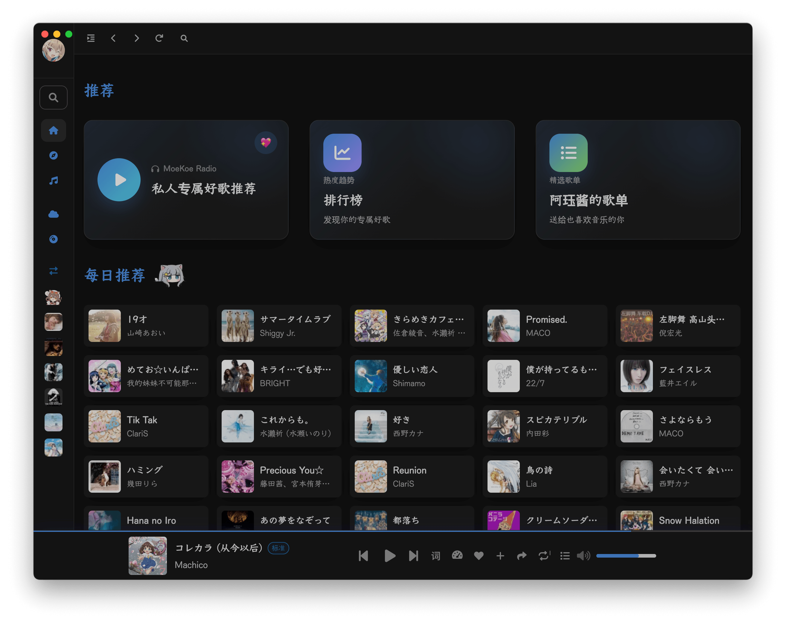
Task: Open the first sidebar playlist thumbnail with chibi character
Action: coord(54,297)
